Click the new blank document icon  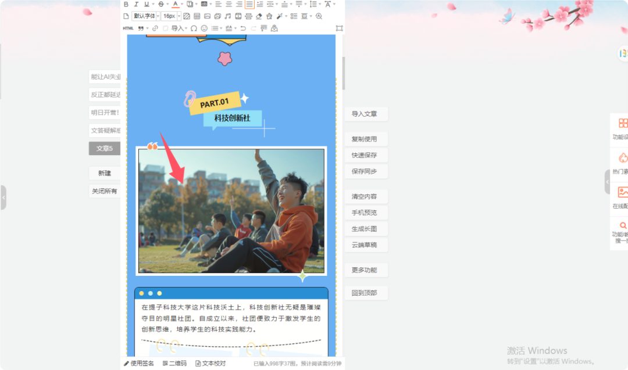click(x=126, y=16)
